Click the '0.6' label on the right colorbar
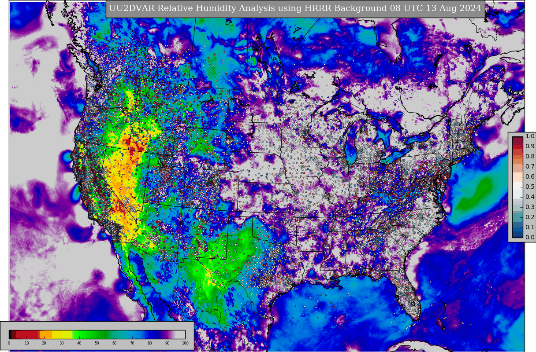The image size is (536, 352). [530, 176]
